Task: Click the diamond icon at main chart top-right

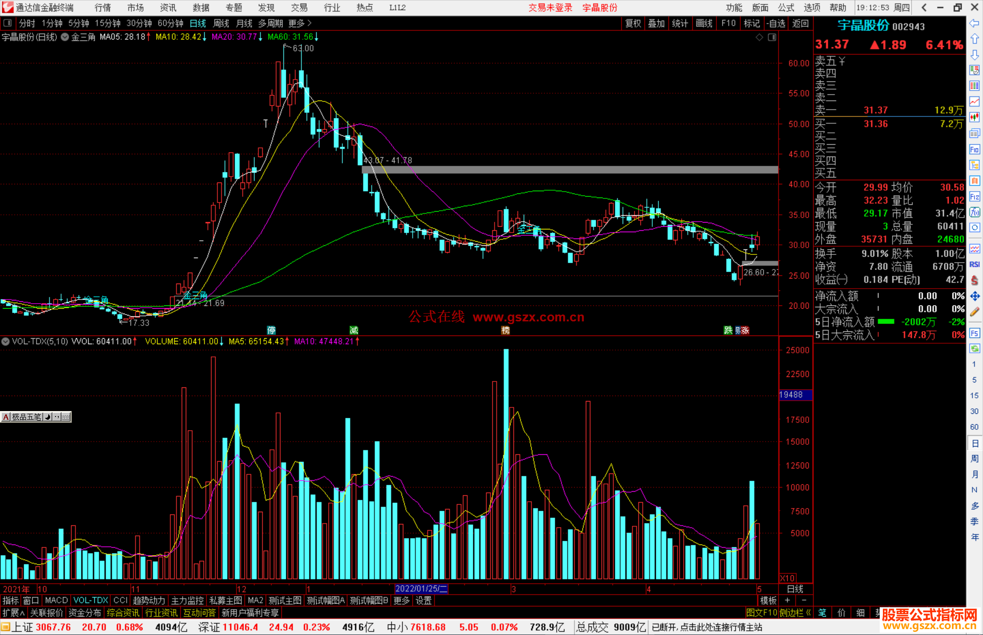Action: coord(759,37)
